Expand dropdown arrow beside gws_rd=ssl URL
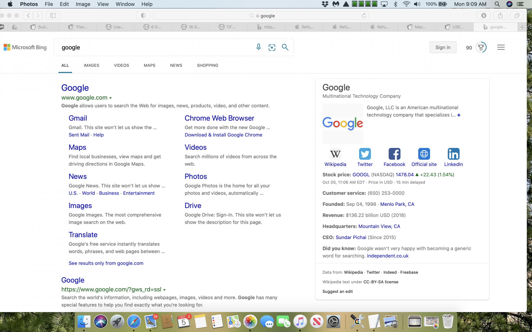 click(x=164, y=290)
